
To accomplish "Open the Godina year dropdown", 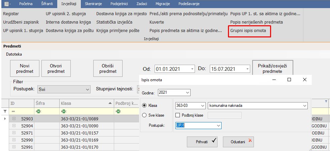I will point(188,92).
